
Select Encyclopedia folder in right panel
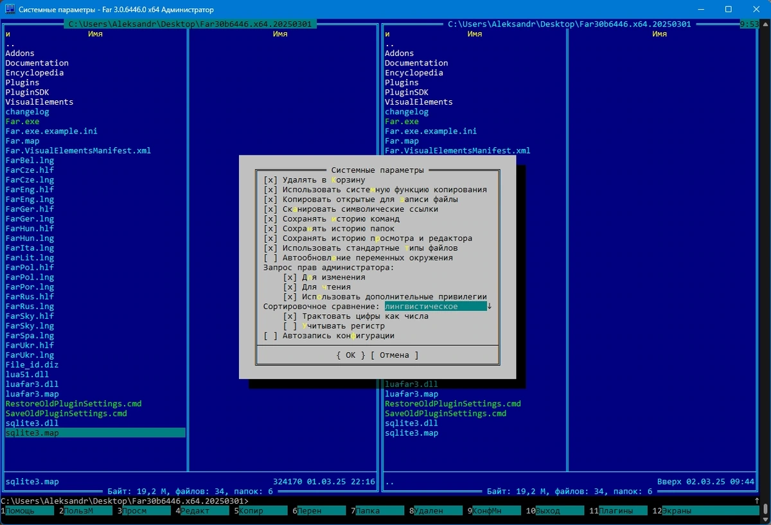414,73
